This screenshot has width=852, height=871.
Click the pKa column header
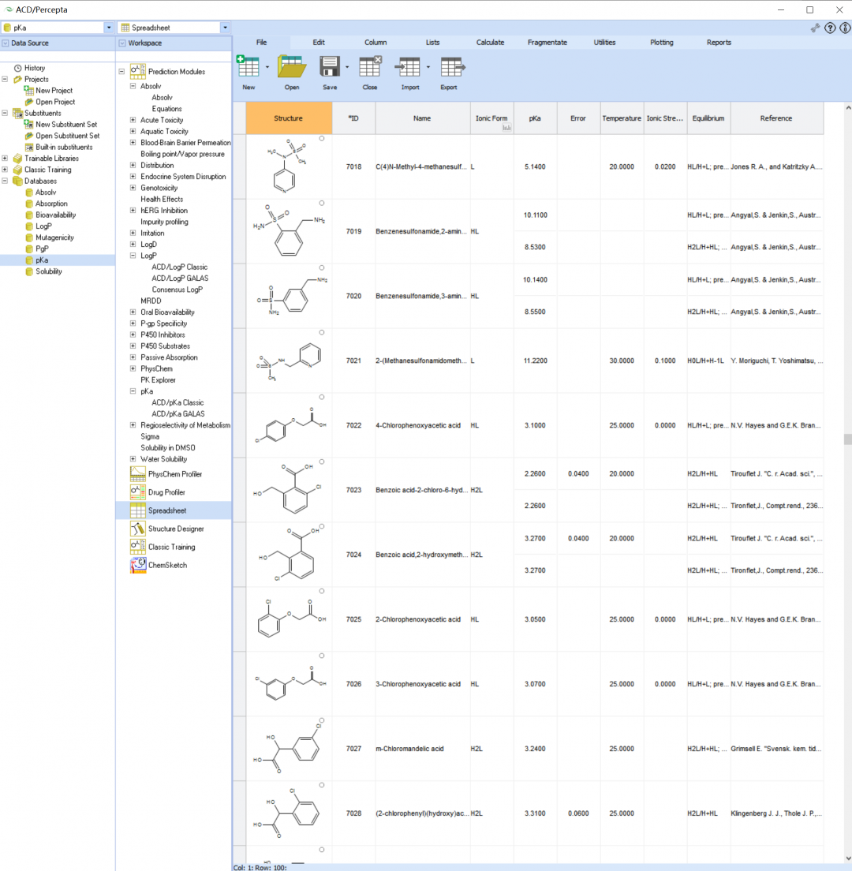point(535,118)
